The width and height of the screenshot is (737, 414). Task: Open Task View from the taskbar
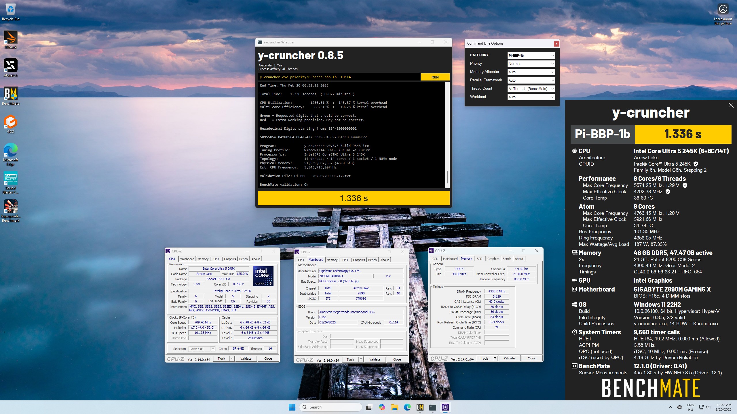[x=368, y=407]
